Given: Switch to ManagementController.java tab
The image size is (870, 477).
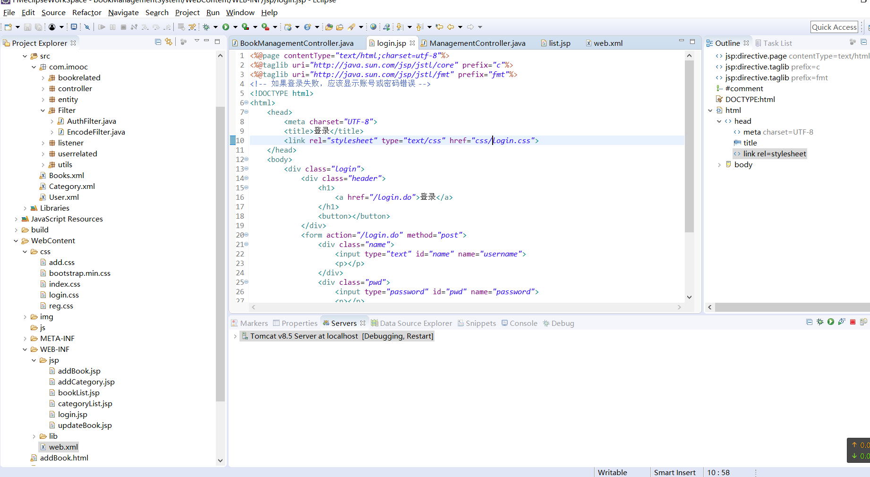Looking at the screenshot, I should pos(477,43).
